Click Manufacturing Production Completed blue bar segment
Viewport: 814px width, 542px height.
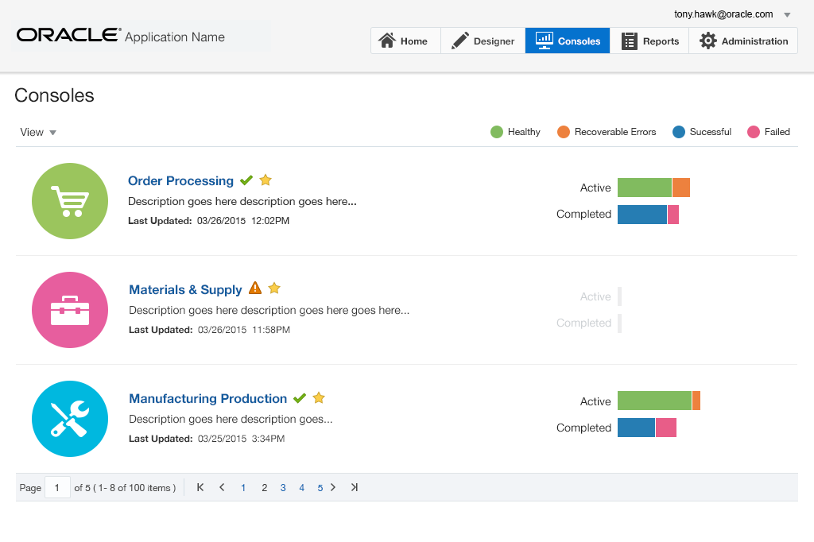click(637, 428)
